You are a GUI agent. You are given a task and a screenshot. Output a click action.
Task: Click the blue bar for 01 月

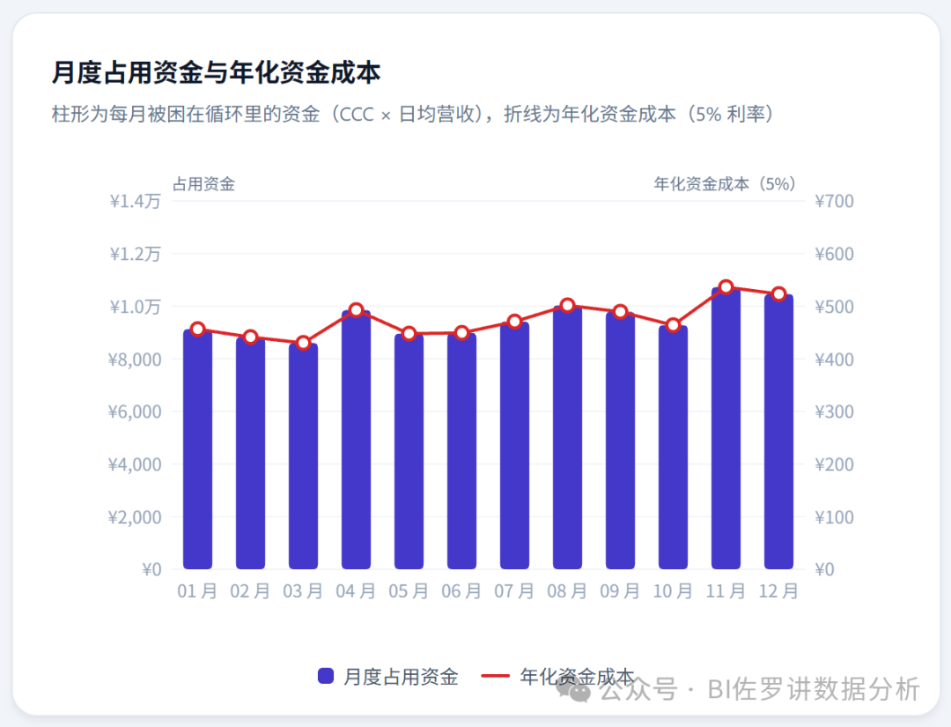coord(198,449)
